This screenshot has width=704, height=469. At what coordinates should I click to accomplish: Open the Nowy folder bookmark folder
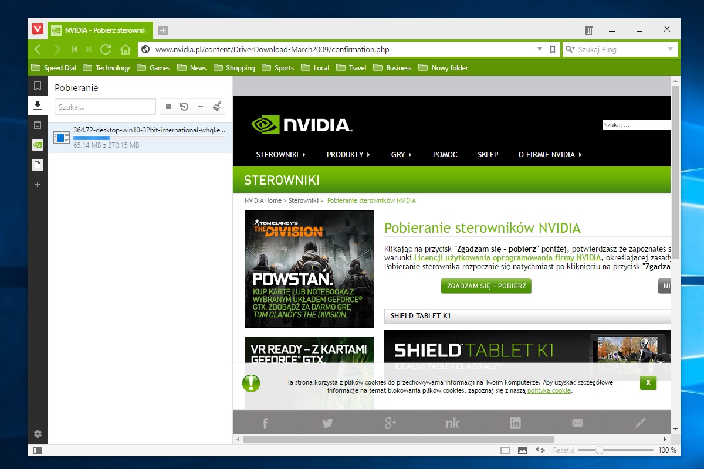(444, 68)
